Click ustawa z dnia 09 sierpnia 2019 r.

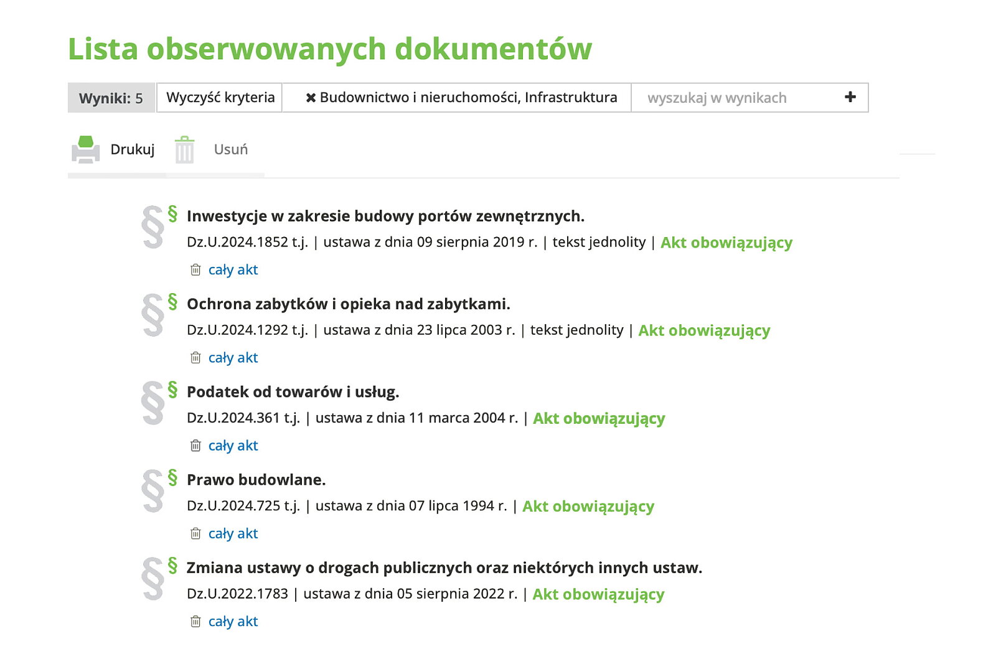point(430,242)
